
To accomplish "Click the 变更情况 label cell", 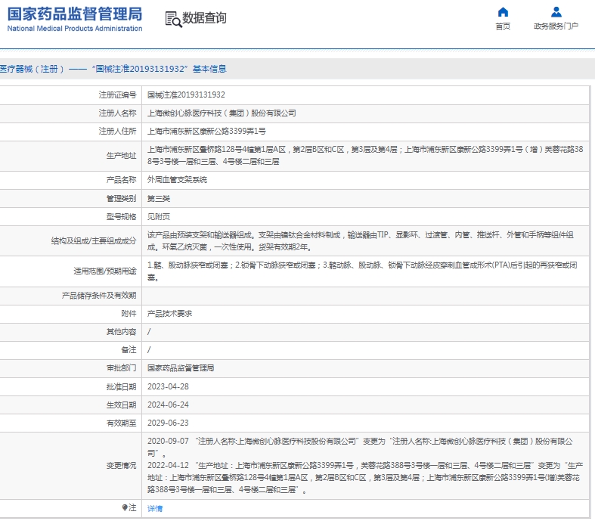I will pos(121,466).
